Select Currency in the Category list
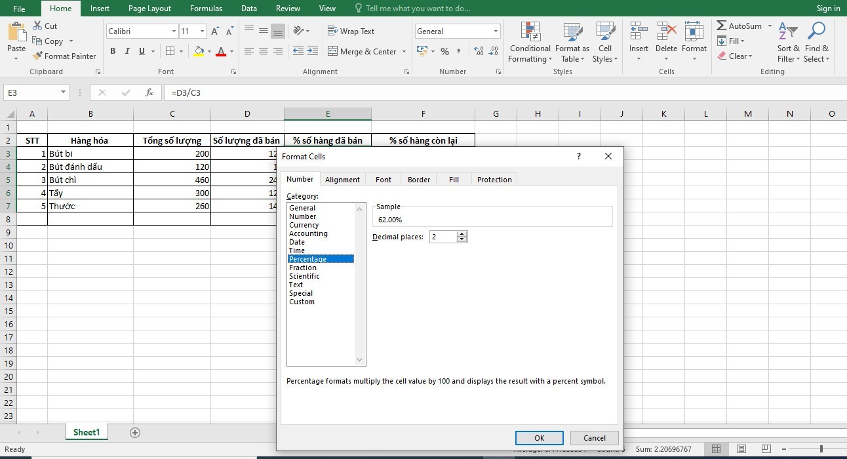Screen dimensions: 847x459 point(304,225)
